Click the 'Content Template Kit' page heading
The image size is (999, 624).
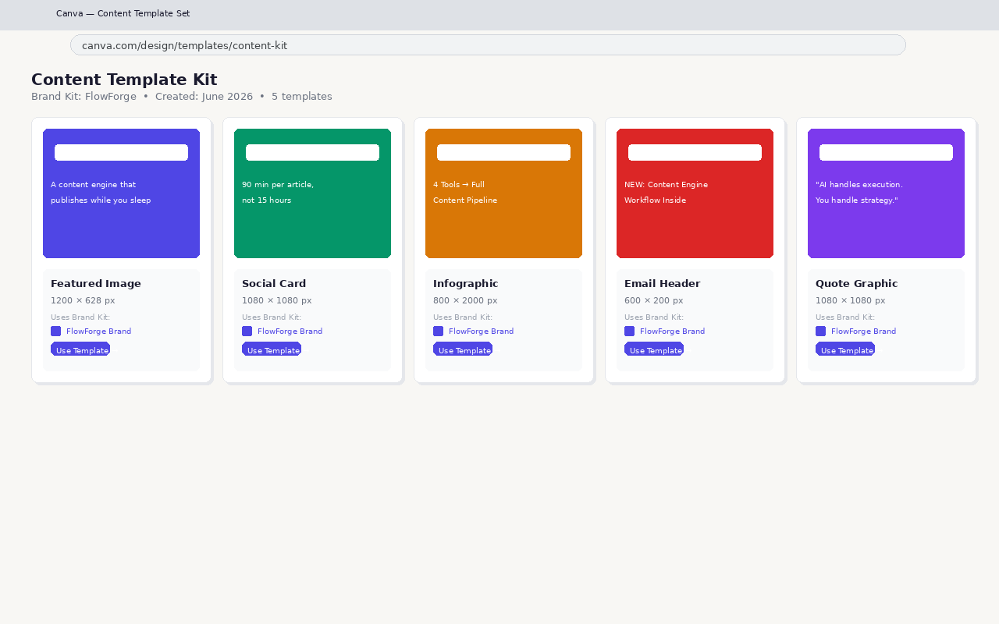click(x=124, y=80)
